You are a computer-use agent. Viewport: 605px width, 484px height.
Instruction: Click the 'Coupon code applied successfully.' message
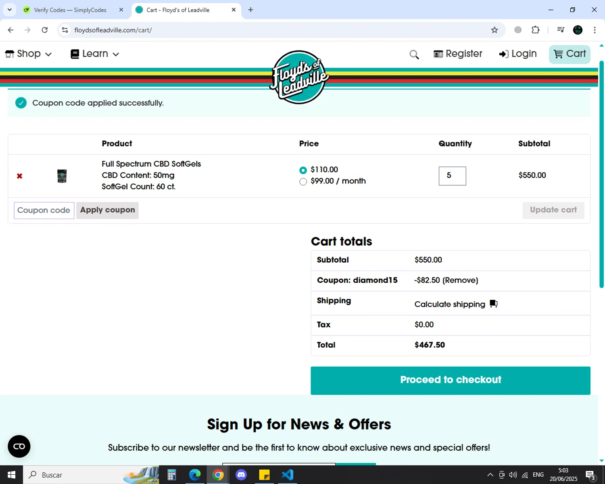tap(98, 103)
